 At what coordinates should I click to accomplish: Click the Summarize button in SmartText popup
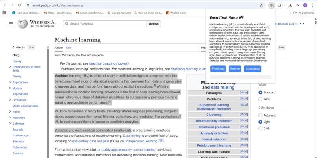click(252, 69)
